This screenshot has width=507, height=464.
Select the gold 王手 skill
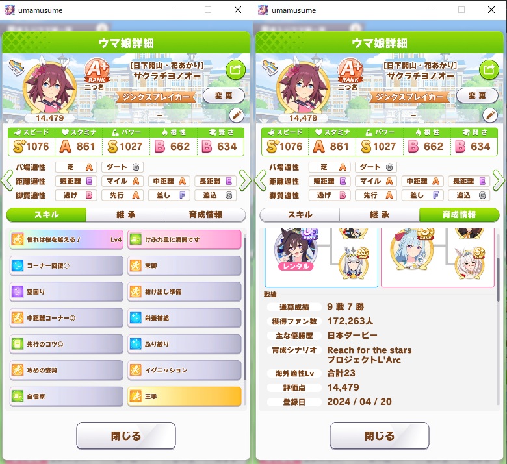pyautogui.click(x=185, y=397)
